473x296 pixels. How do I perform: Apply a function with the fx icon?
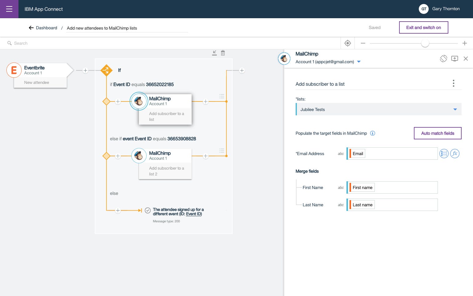pyautogui.click(x=455, y=154)
